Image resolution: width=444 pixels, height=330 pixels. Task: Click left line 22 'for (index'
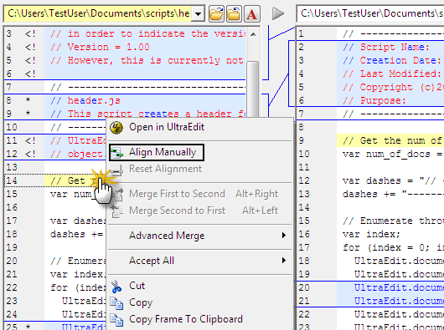click(x=78, y=288)
